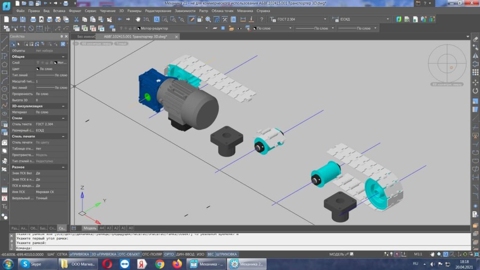Screen dimensions: 480x270
Task: Open the Help question mark icon
Action: pyautogui.click(x=262, y=19)
